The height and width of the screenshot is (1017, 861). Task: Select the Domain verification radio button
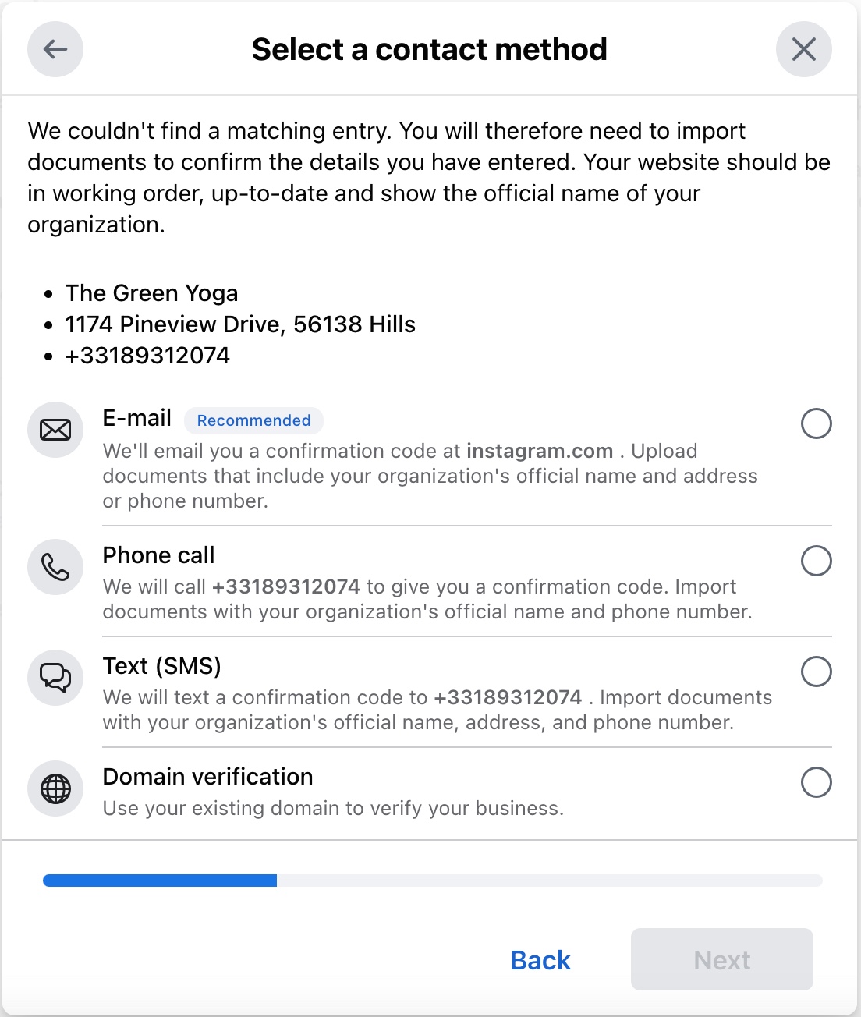[x=816, y=782]
